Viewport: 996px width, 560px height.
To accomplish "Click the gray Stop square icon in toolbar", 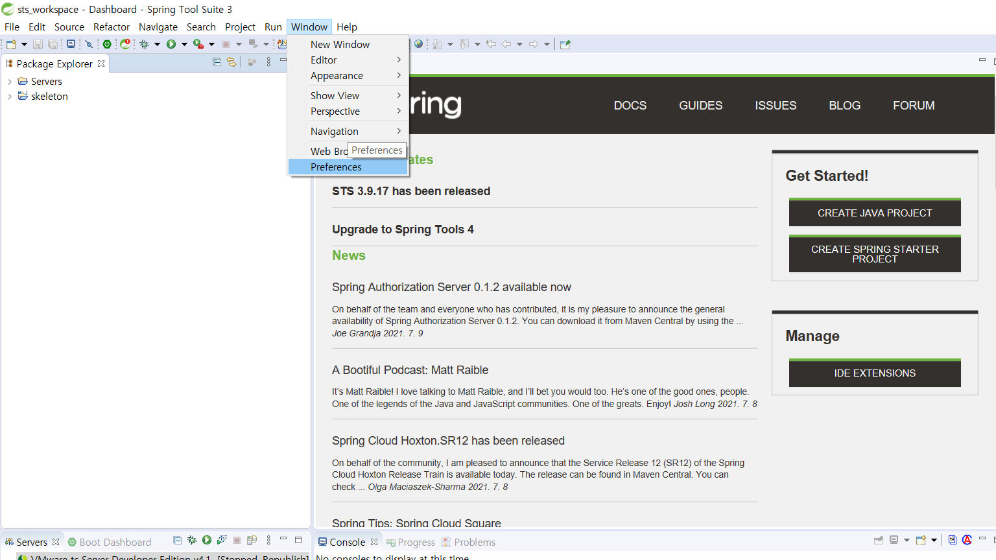I will pos(226,44).
